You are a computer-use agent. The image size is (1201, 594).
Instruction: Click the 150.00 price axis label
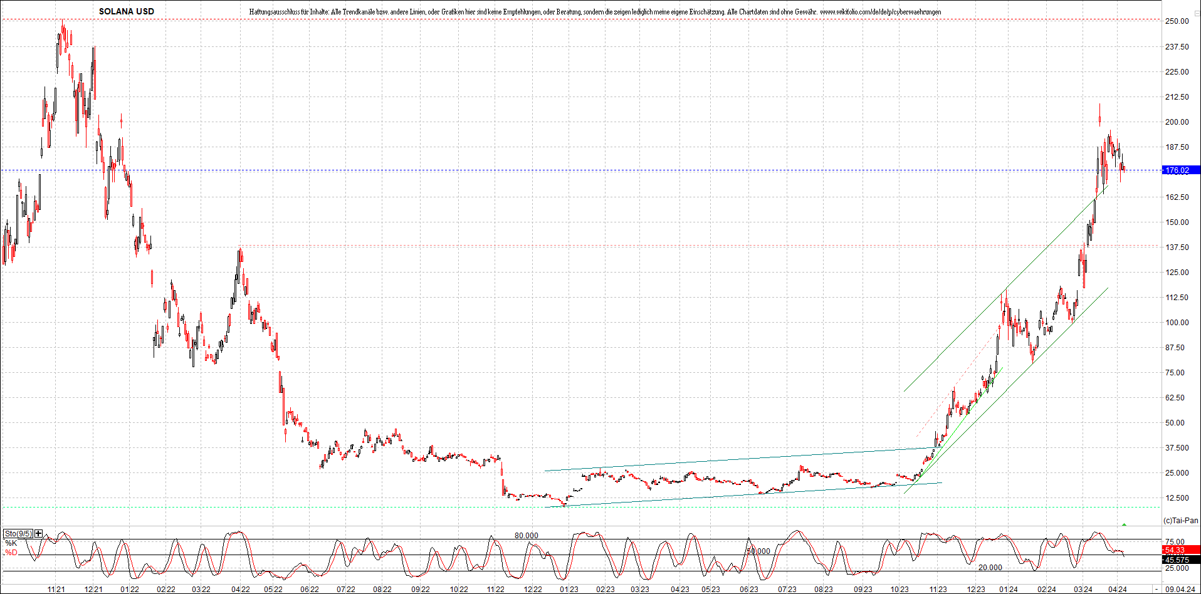(x=1177, y=222)
